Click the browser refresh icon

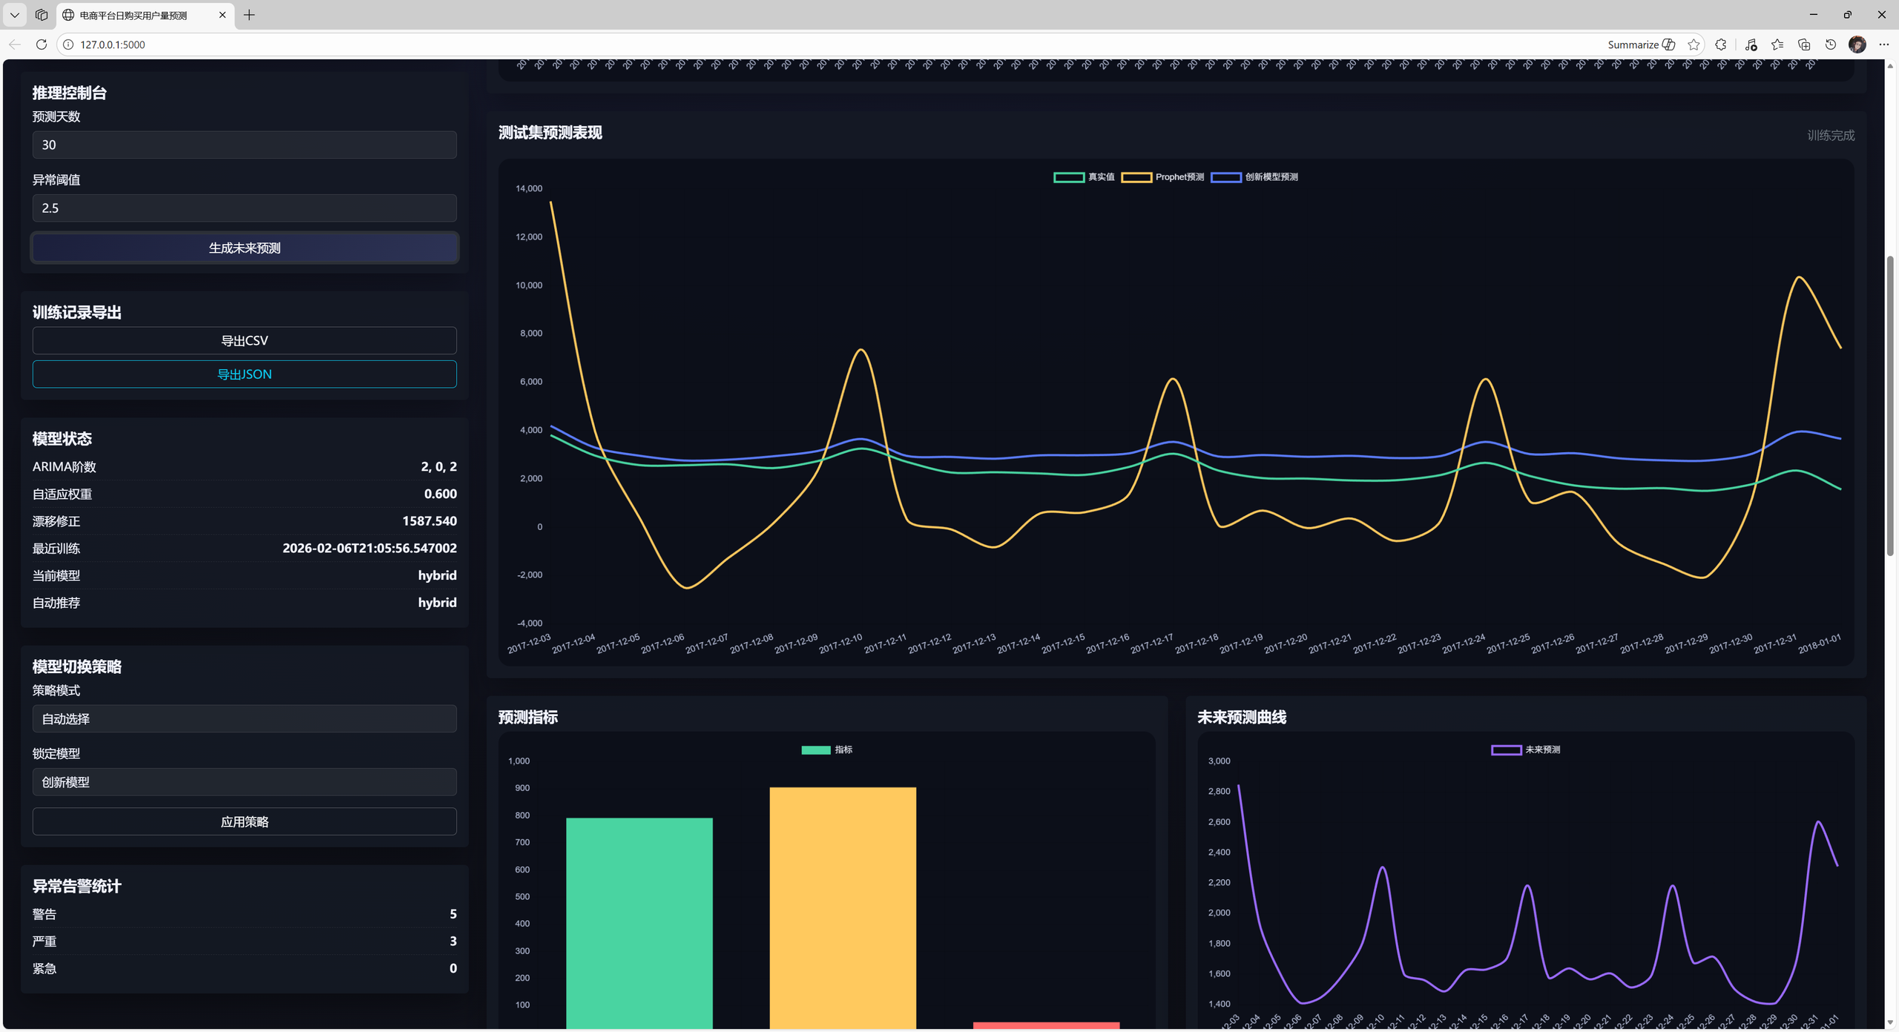(x=42, y=44)
